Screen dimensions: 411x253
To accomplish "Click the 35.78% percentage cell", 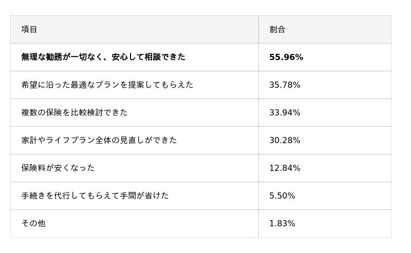I will (x=285, y=85).
